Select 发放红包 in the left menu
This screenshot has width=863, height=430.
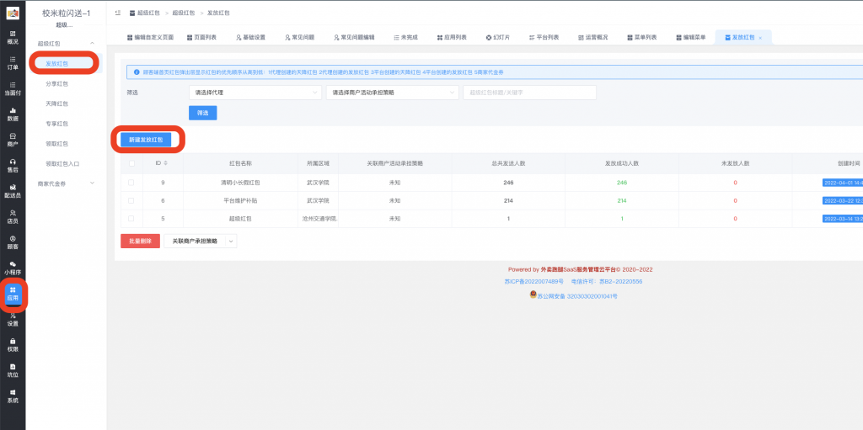pyautogui.click(x=56, y=64)
